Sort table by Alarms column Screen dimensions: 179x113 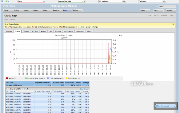[78, 91]
